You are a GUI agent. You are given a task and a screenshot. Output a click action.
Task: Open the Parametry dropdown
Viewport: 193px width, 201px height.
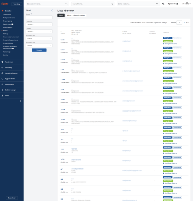(39, 24)
